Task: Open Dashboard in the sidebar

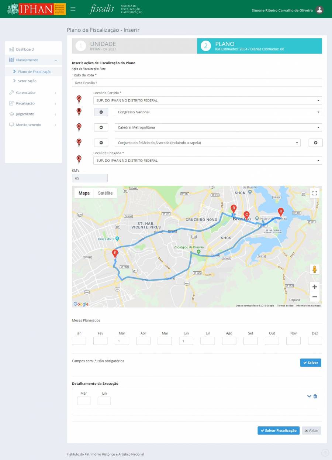Action: coord(25,49)
